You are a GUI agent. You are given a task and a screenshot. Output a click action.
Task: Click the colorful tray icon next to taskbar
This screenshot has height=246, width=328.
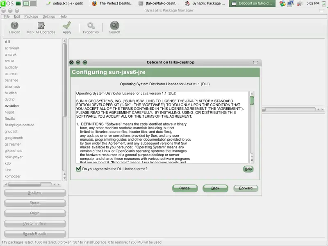point(282,3)
